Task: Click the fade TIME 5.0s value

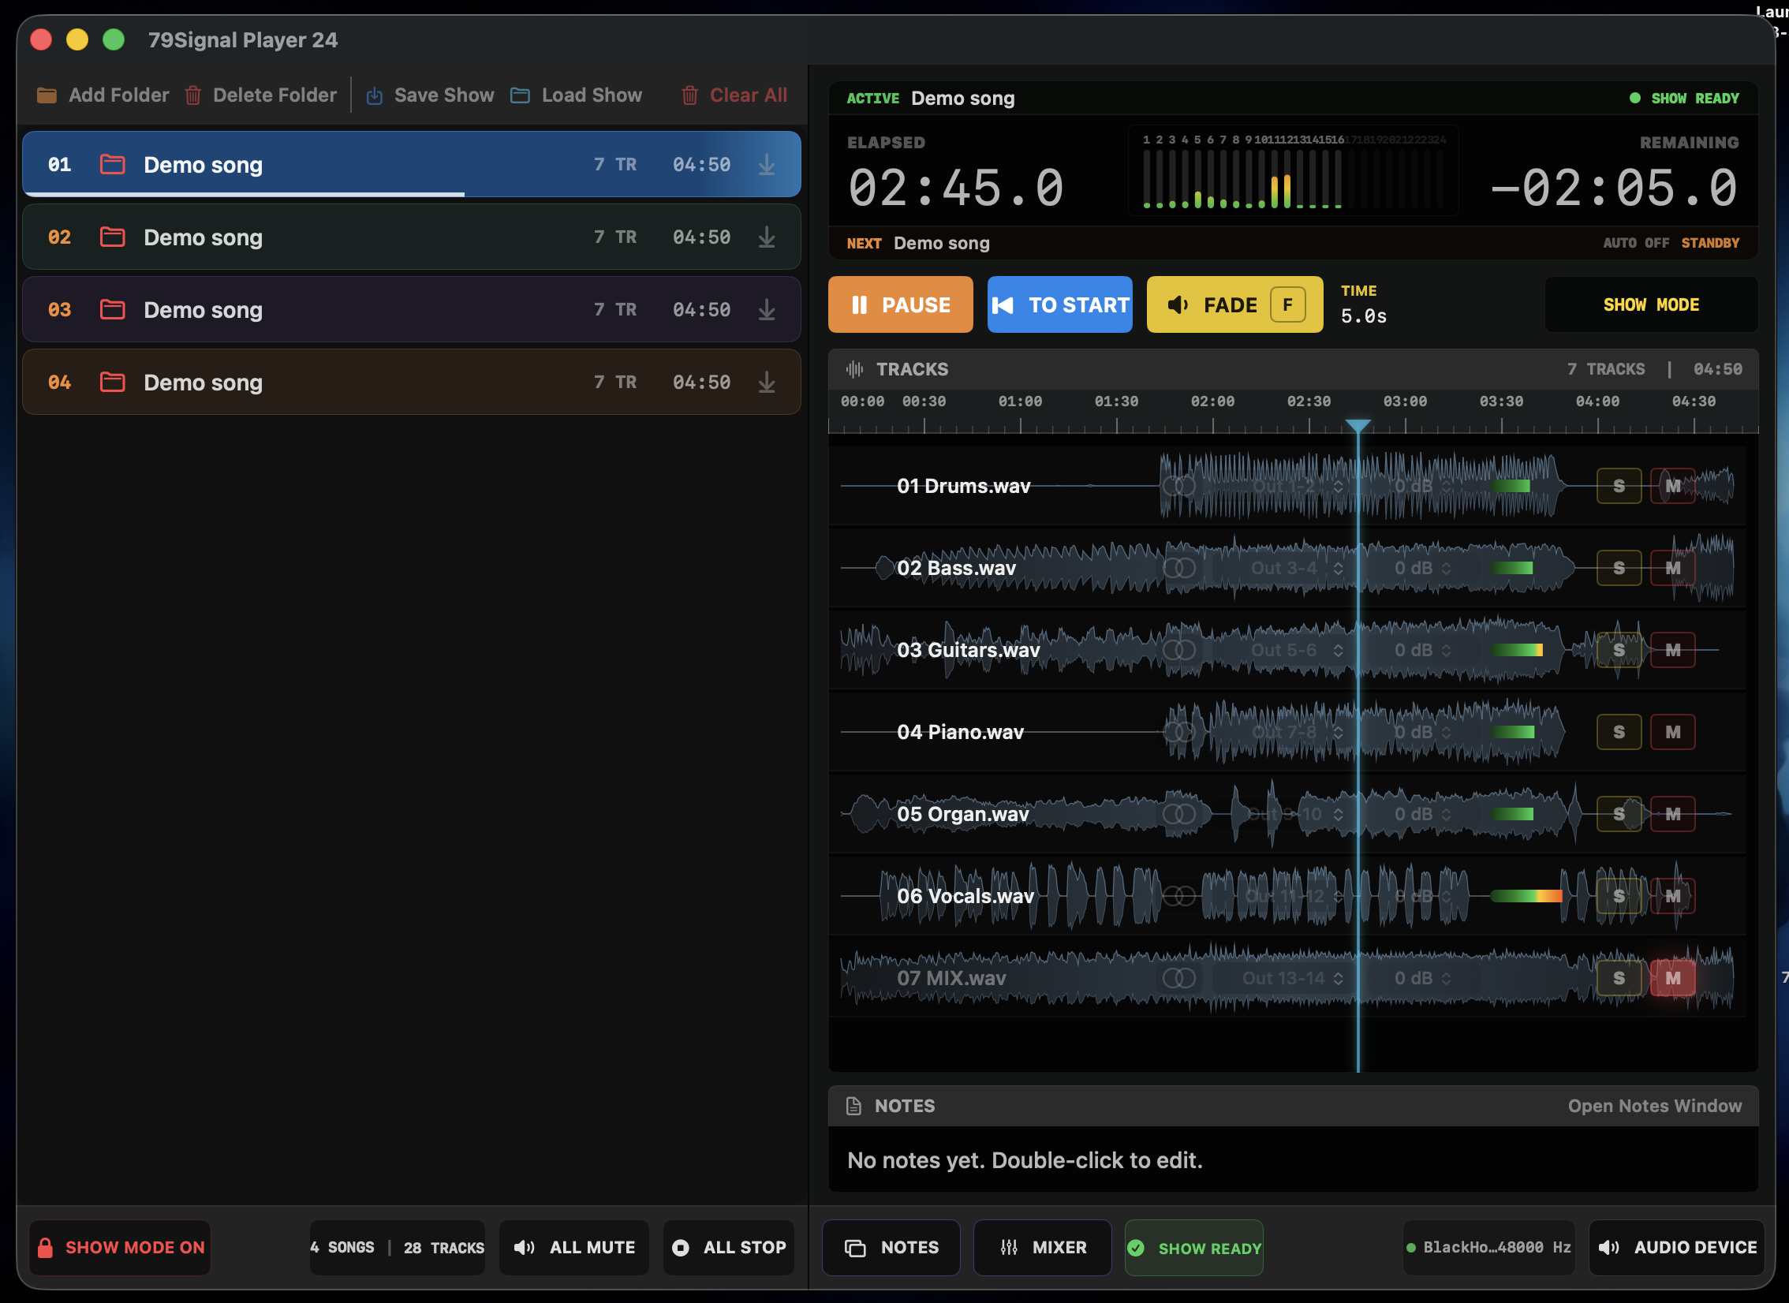Action: point(1364,316)
